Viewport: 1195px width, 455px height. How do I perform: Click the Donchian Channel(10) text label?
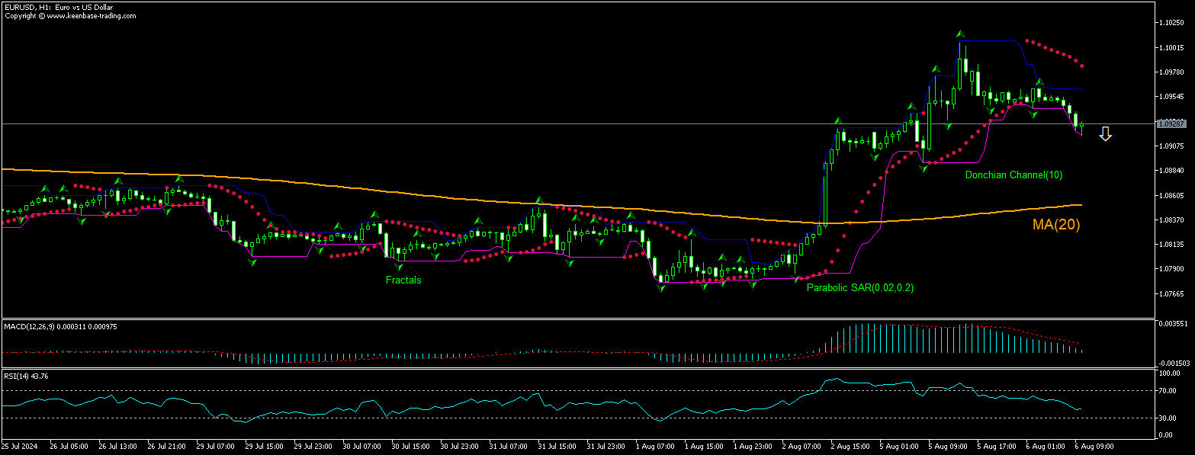tap(1014, 175)
